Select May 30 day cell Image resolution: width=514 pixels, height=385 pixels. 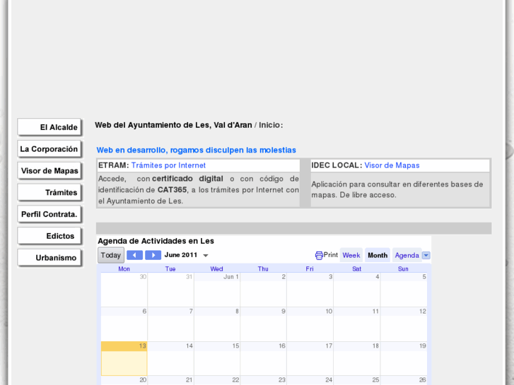124,290
